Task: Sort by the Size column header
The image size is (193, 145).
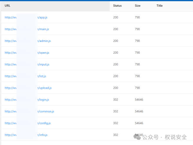Action: (137, 6)
